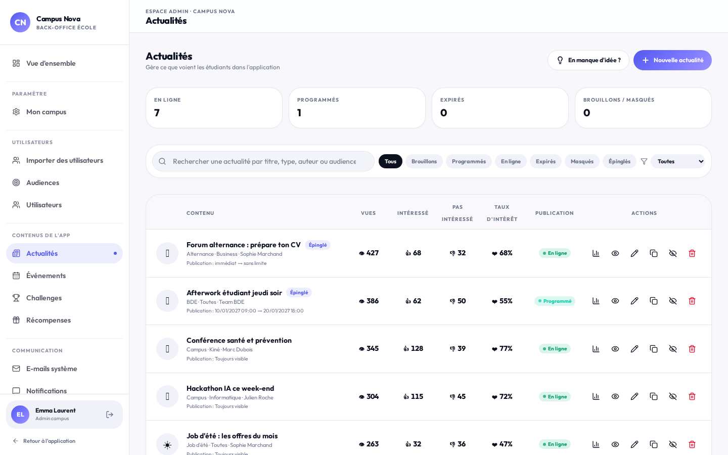Edit Conférence santé et prévention
Image resolution: width=728 pixels, height=455 pixels.
tap(634, 349)
